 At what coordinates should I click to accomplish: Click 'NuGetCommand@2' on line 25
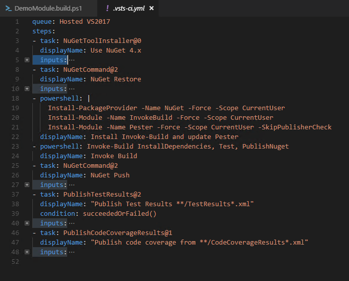click(90, 166)
